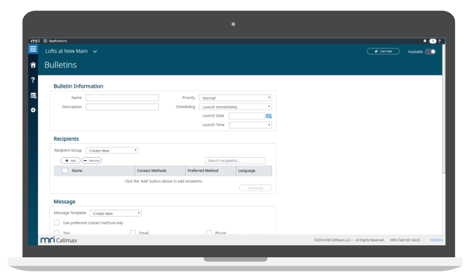This screenshot has height=278, width=472.
Task: Open the Recipient Group dropdown
Action: pos(112,151)
